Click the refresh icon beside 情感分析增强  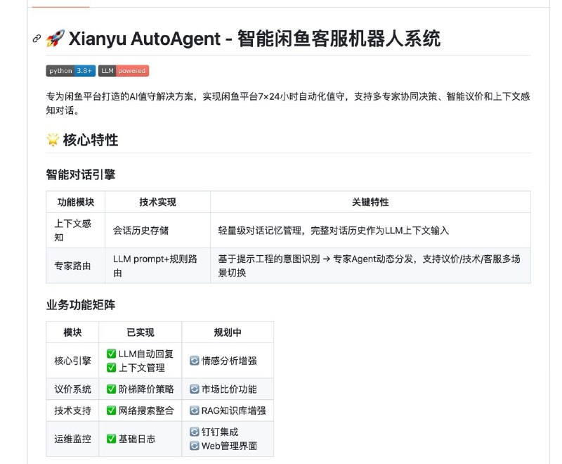click(195, 361)
